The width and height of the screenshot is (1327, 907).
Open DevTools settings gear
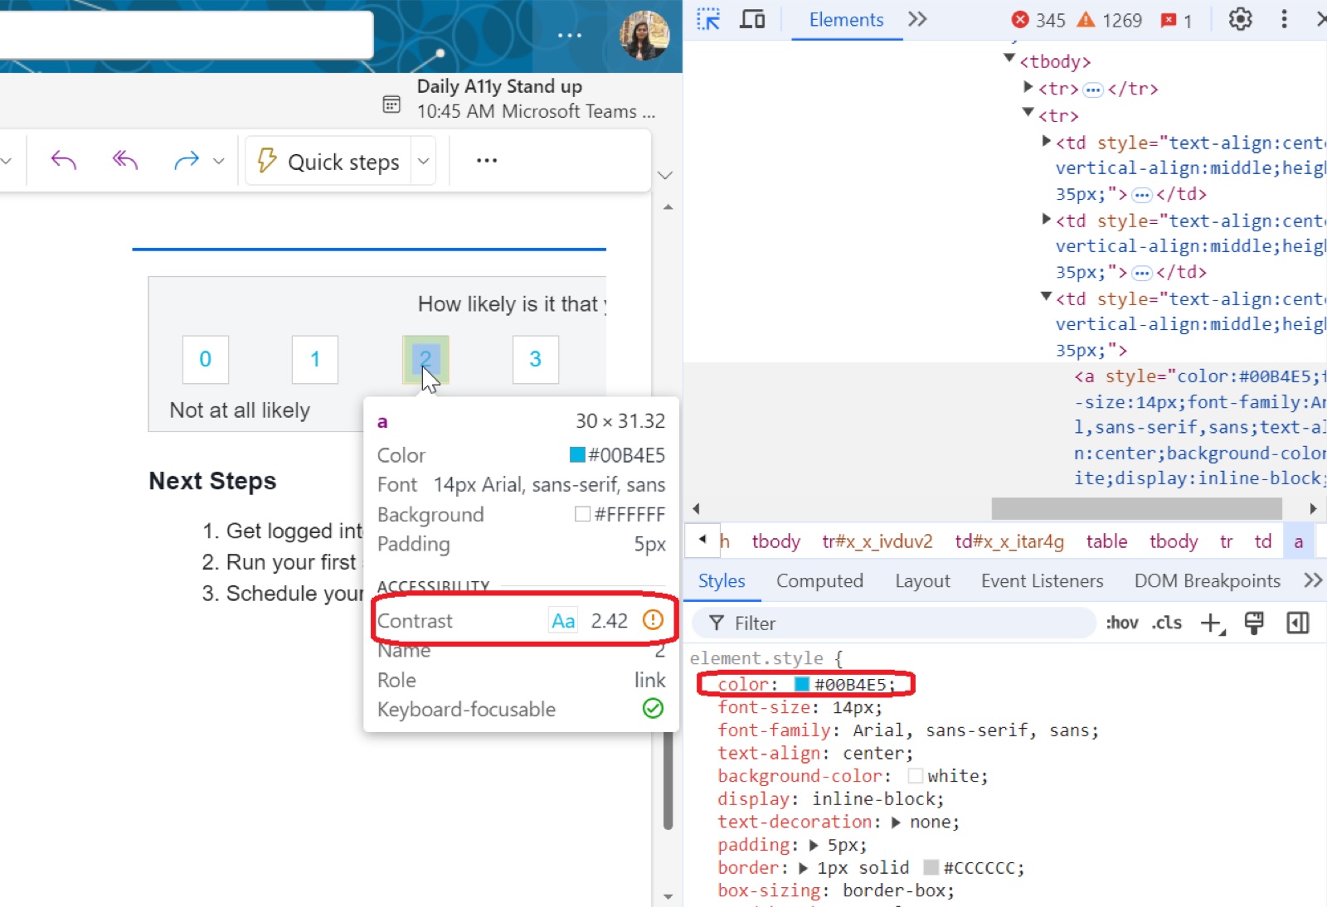[1240, 19]
